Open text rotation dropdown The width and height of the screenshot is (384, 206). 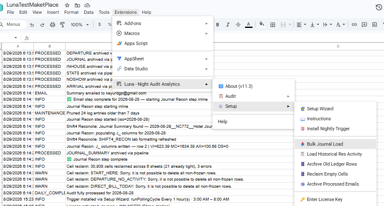[341, 25]
